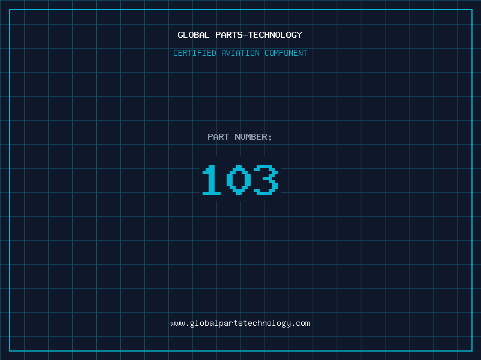Click the GLOBAL PARTS-TECHNOLOGY heading
Image resolution: width=481 pixels, height=360 pixels.
tap(240, 35)
